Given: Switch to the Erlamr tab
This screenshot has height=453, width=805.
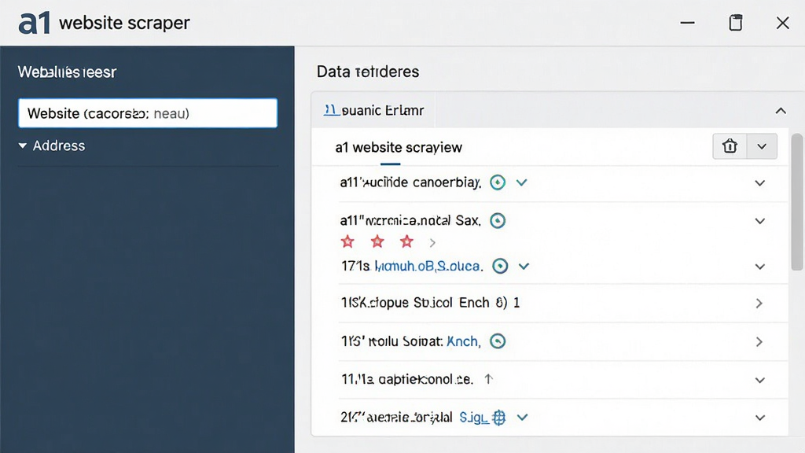Looking at the screenshot, I should coord(373,110).
